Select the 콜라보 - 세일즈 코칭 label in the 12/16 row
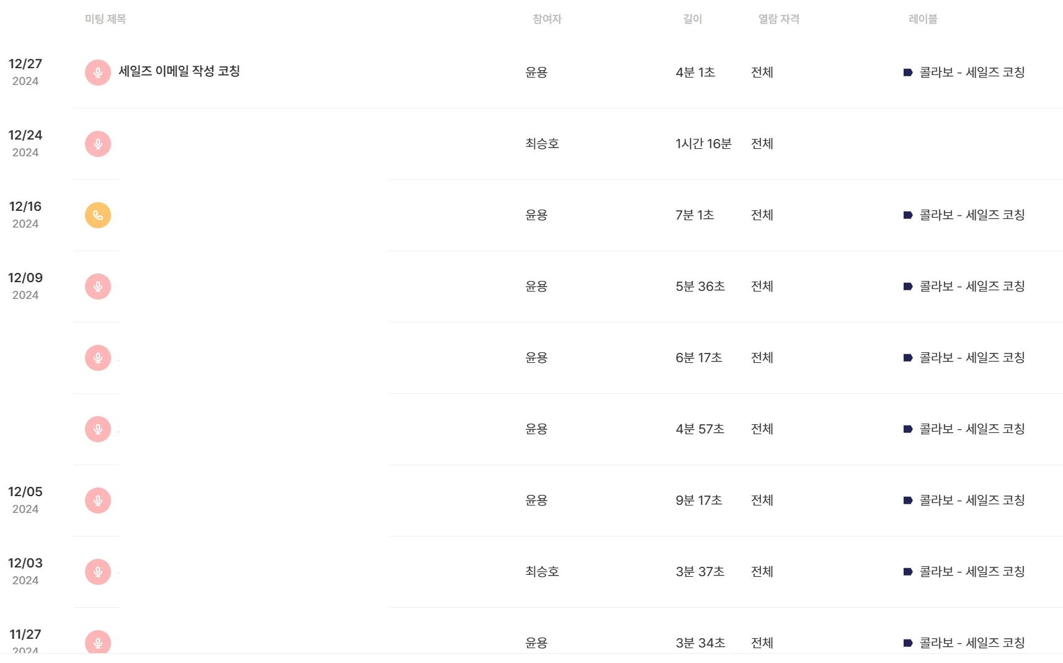The height and width of the screenshot is (663, 1063). click(x=971, y=215)
